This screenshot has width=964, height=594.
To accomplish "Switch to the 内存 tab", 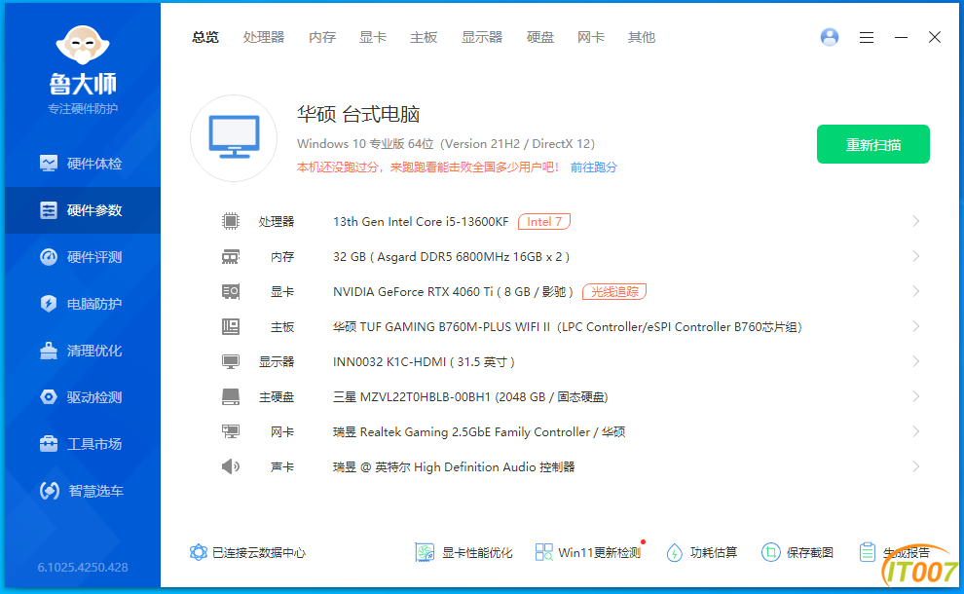I will [322, 38].
